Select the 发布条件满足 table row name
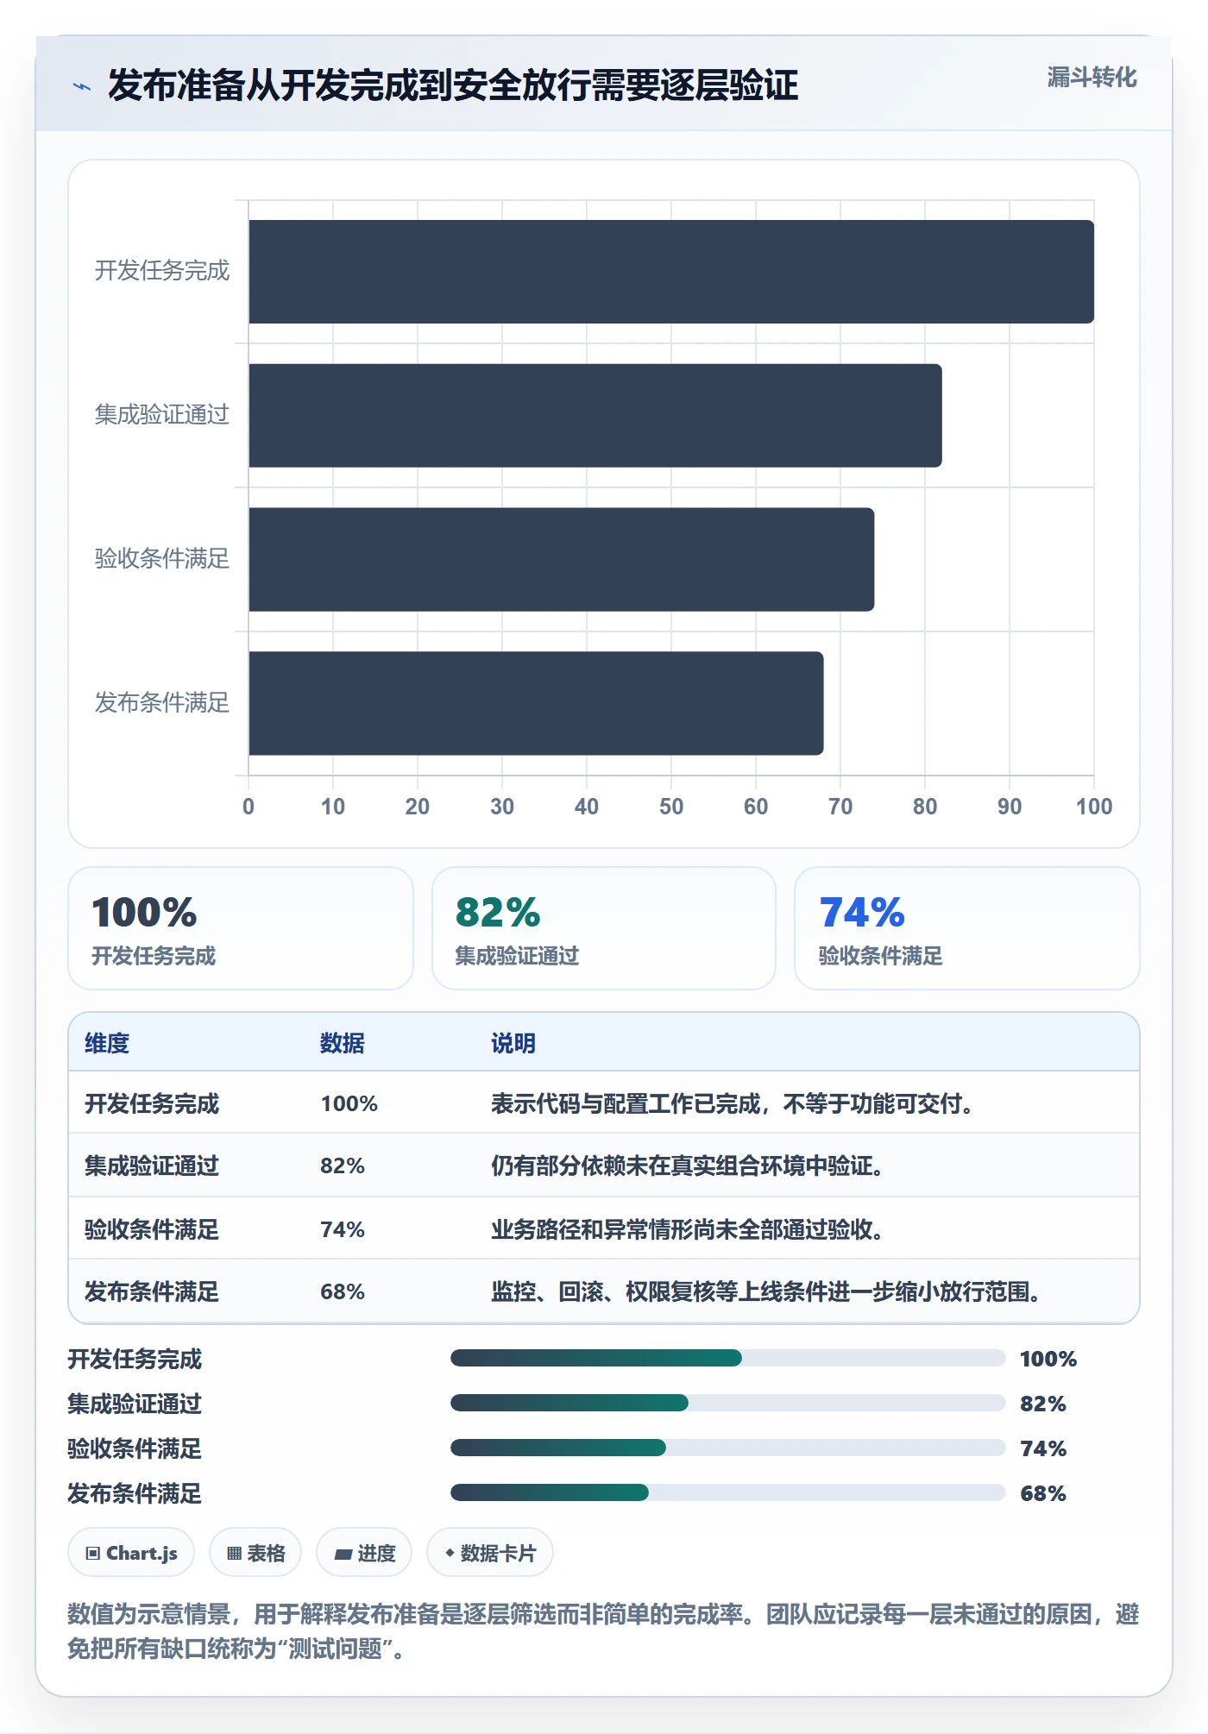1208x1734 pixels. [152, 1291]
